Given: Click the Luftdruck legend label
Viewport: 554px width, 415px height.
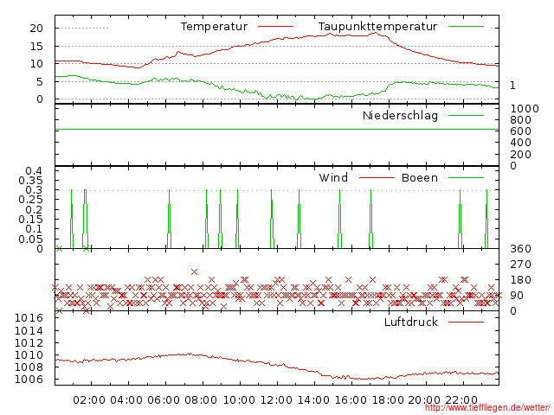Looking at the screenshot, I should click(411, 322).
